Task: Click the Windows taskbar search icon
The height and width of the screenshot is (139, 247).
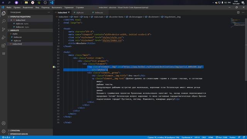Action: click(9, 3)
